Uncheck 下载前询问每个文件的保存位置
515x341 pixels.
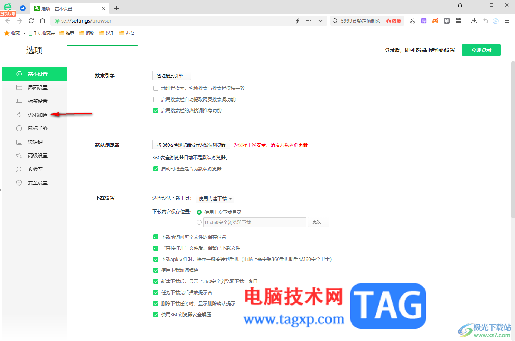156,237
